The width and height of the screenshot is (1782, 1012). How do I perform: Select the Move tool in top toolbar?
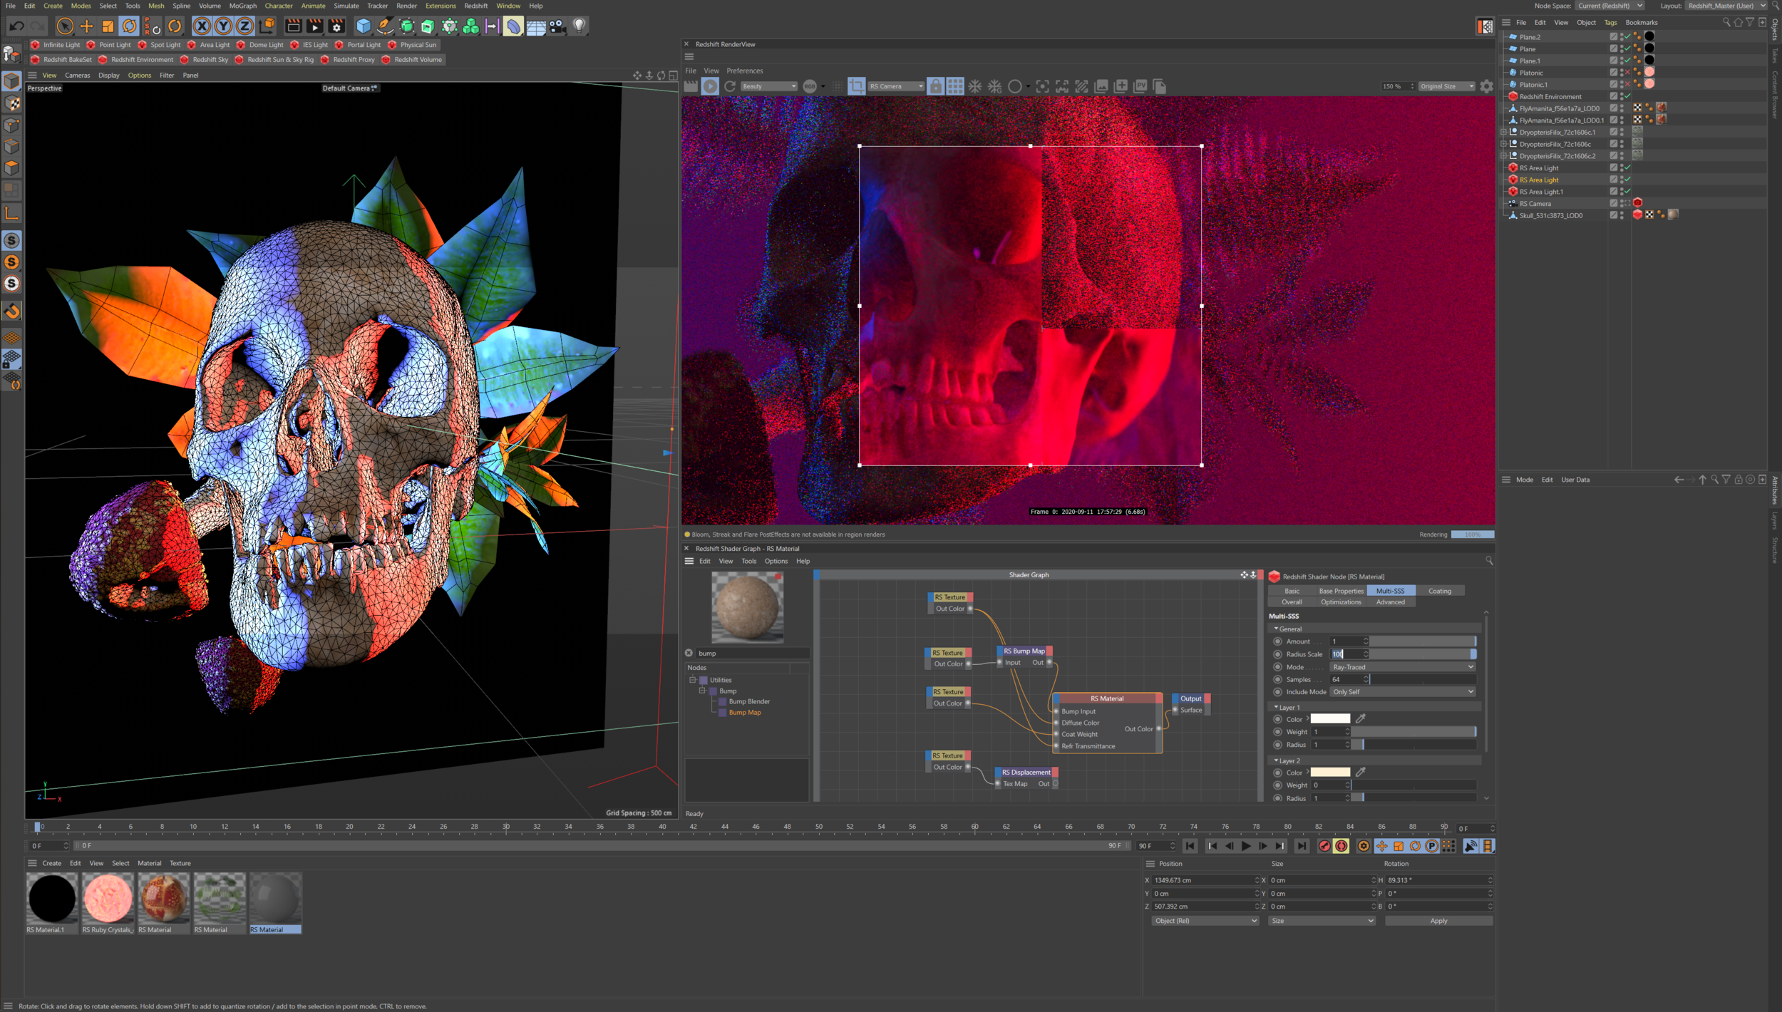[x=86, y=26]
